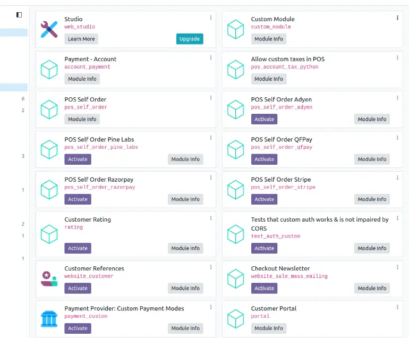Click the Customer References module icon
Viewport: 409px width, 338px height.
pyautogui.click(x=49, y=278)
